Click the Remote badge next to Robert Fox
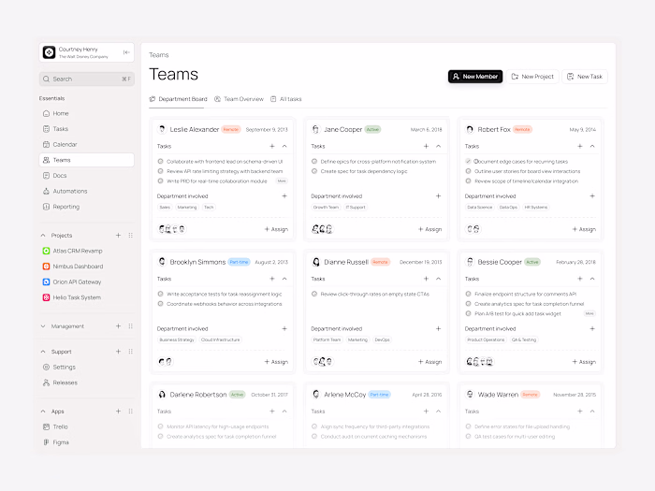The height and width of the screenshot is (491, 655). tap(522, 129)
